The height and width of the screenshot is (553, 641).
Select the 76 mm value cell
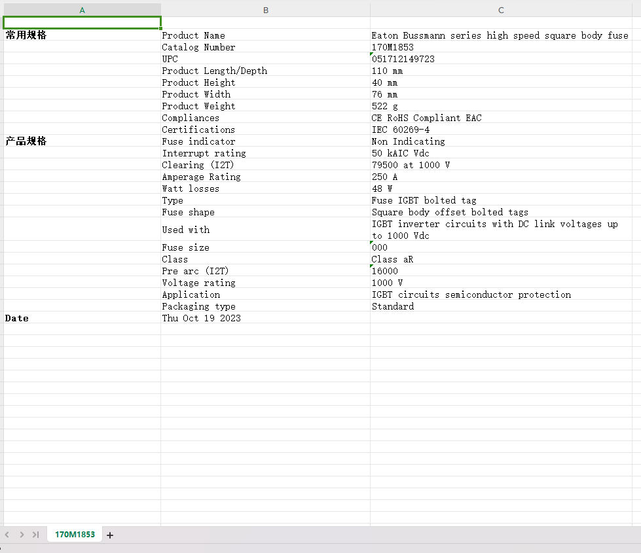pos(501,94)
